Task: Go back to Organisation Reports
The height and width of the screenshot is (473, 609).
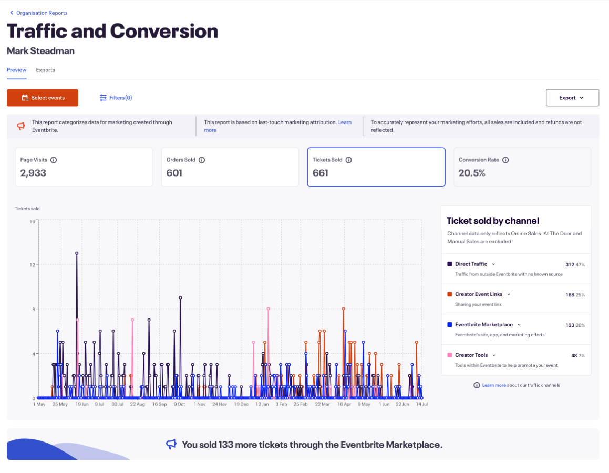Action: 42,13
